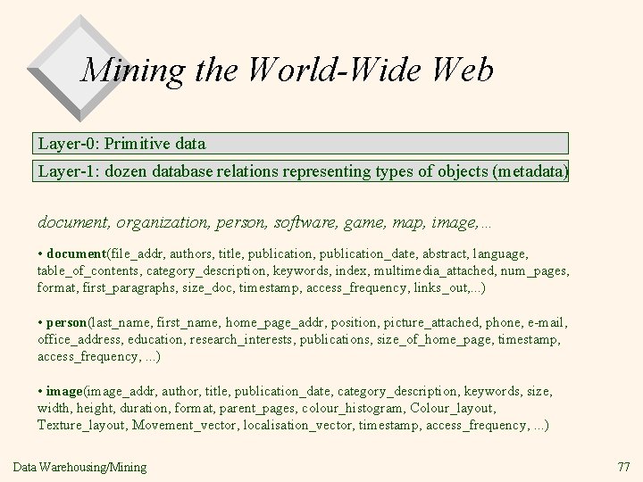Click 'size_of_home_page' in the person bullet
Viewport: 643px width, 482px height.
(x=434, y=340)
